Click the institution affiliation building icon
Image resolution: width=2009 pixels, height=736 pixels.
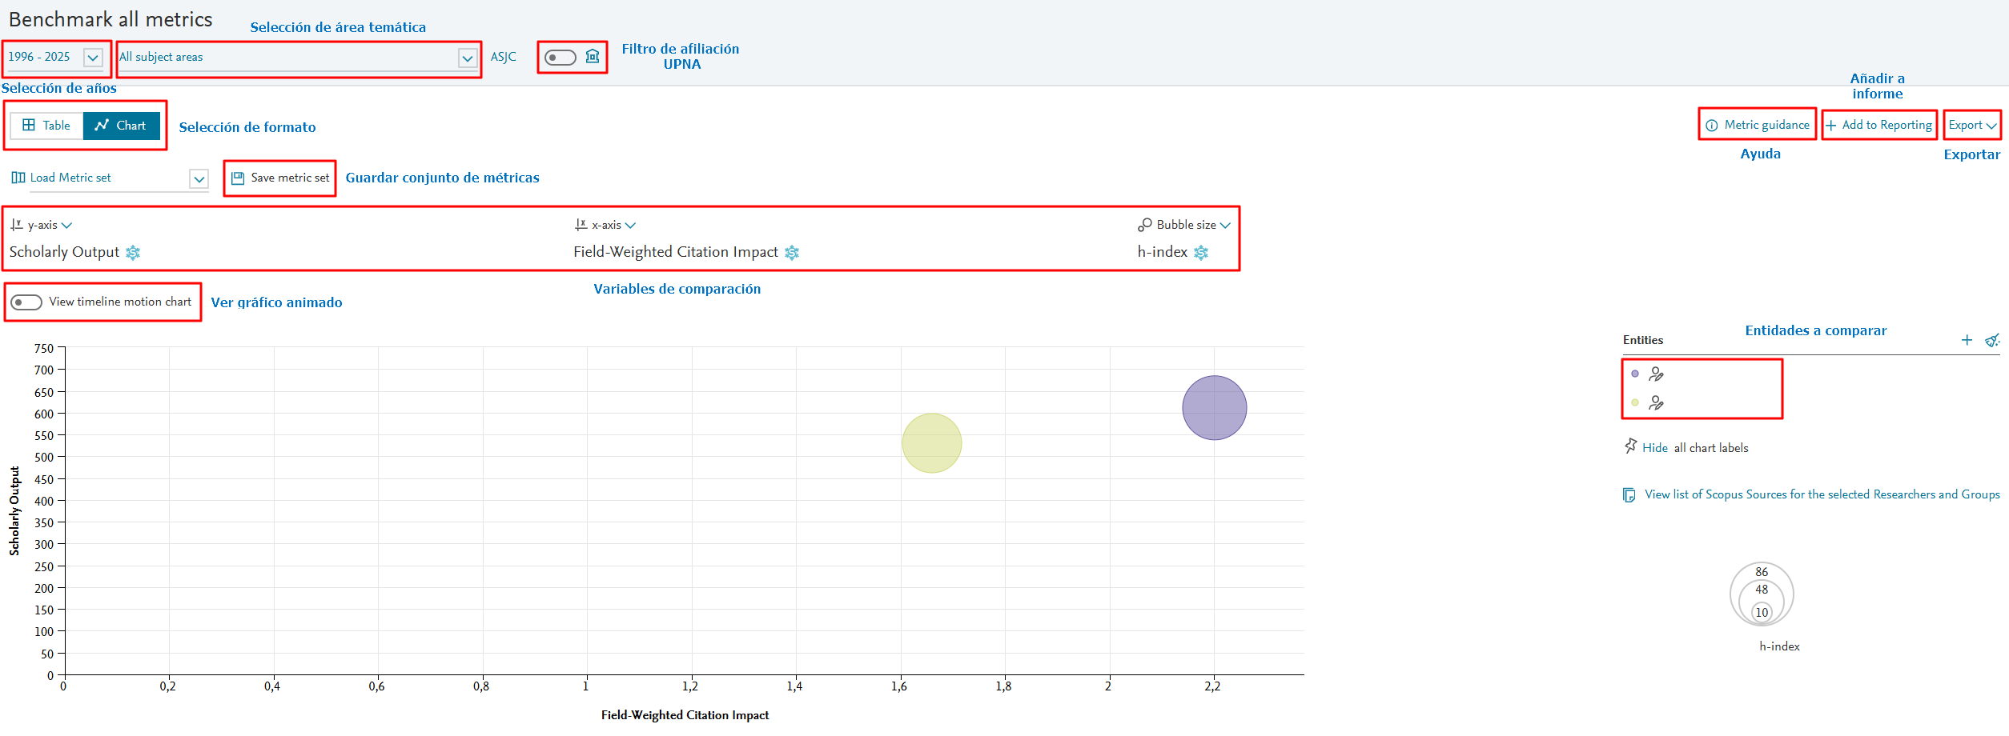pos(593,56)
